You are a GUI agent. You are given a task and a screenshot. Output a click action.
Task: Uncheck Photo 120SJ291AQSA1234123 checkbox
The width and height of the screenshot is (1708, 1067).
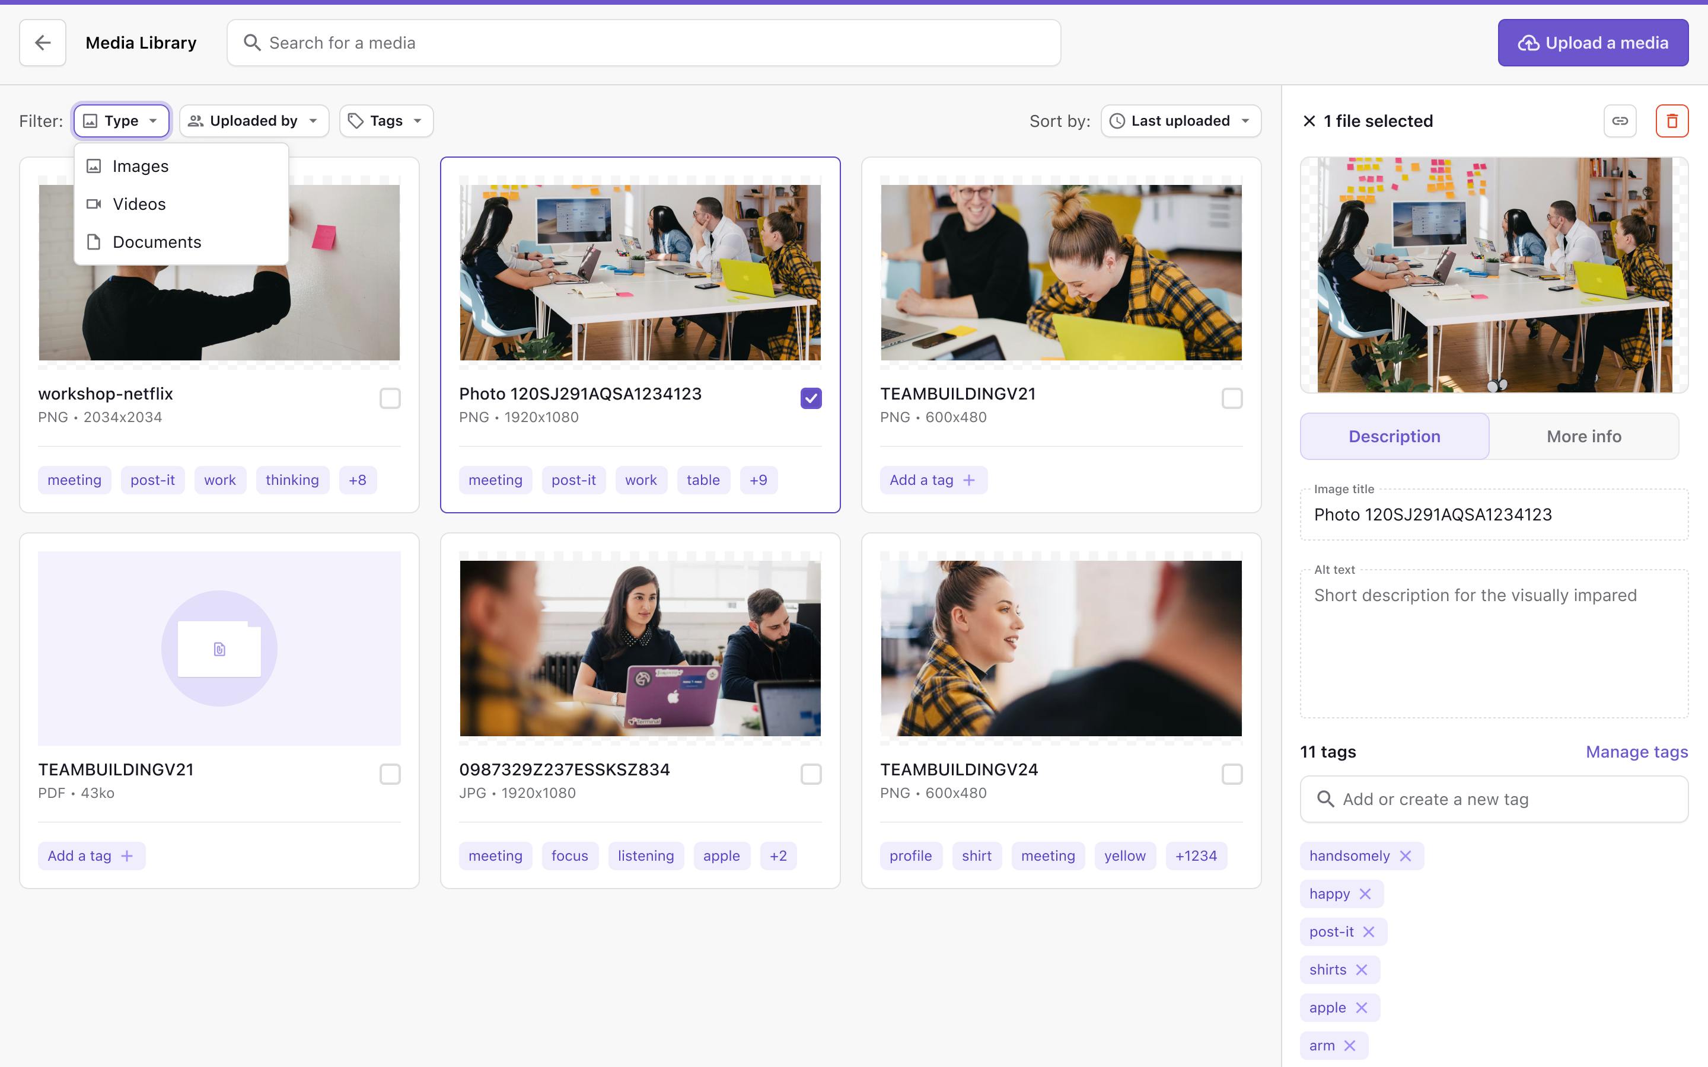[811, 399]
